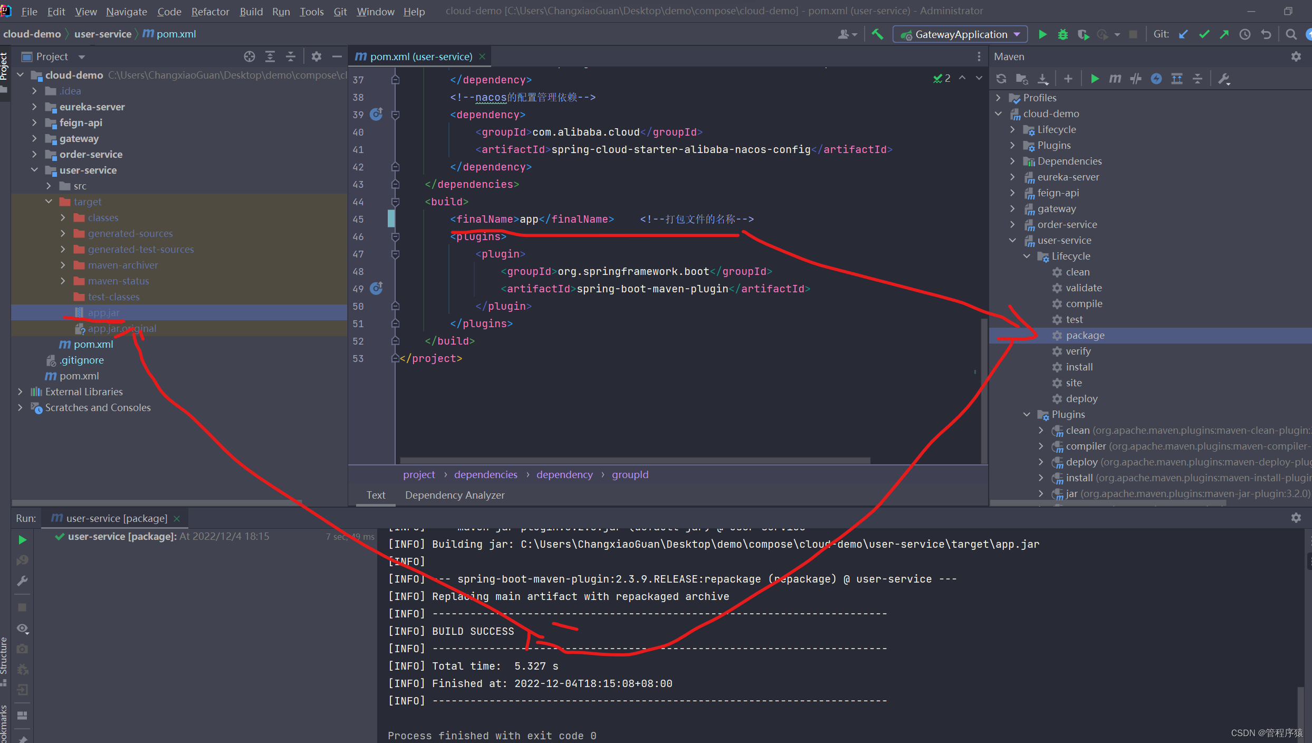Click Git commit green checkmark
1312x743 pixels.
pos(1204,34)
